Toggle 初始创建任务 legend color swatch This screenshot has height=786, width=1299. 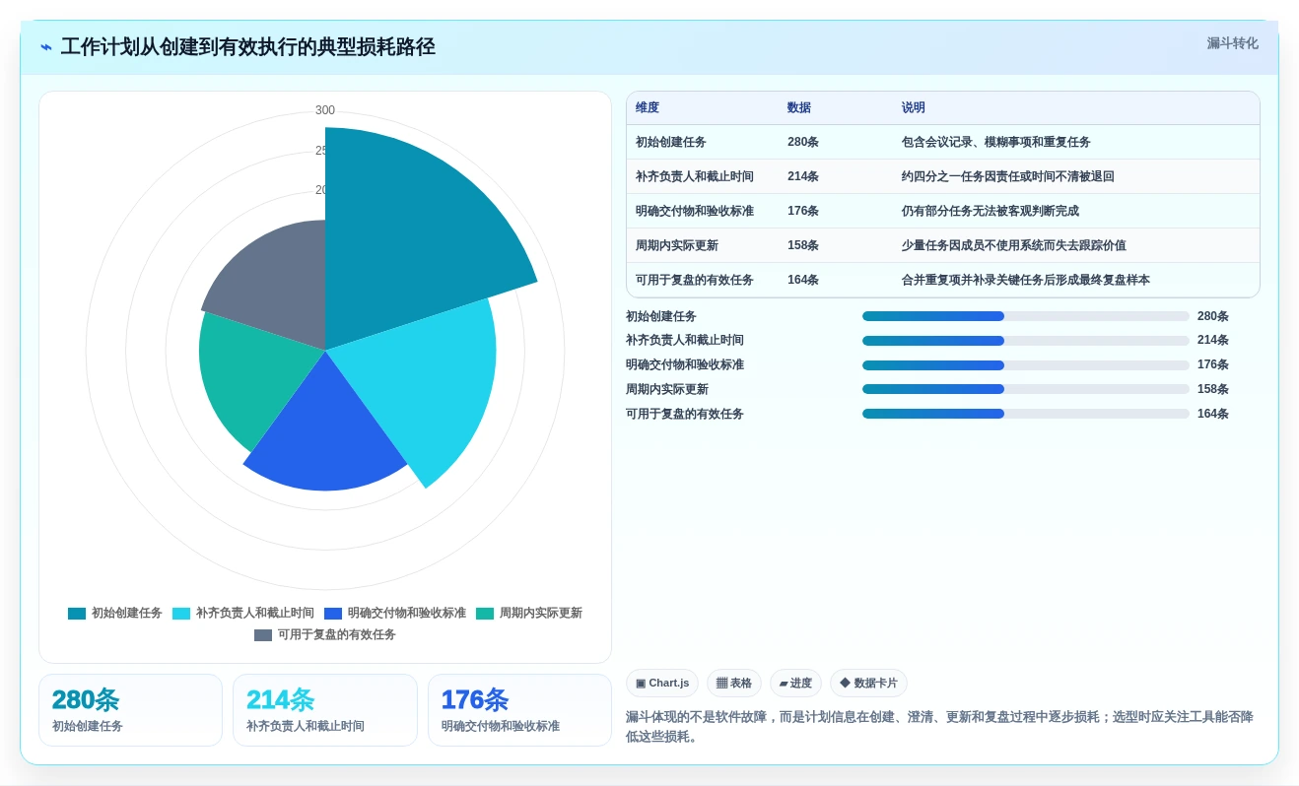(x=77, y=614)
